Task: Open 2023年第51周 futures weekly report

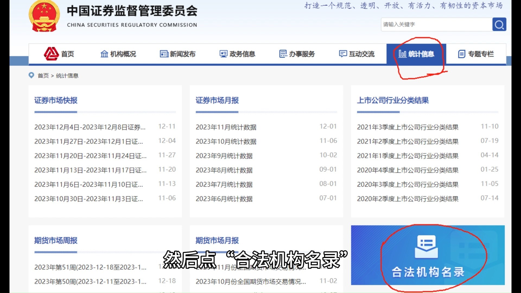Action: pyautogui.click(x=90, y=267)
